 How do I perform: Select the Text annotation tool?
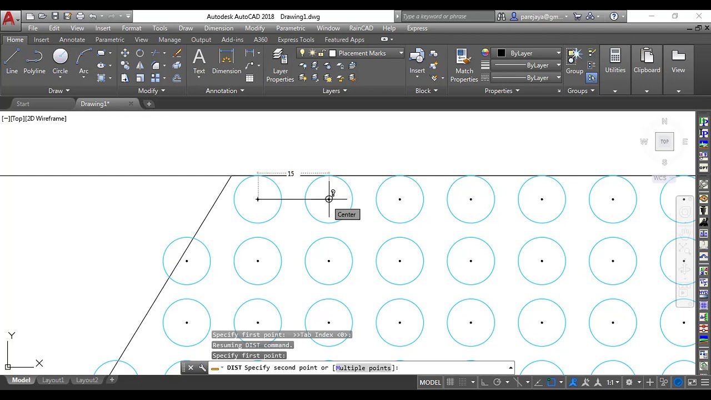(199, 61)
